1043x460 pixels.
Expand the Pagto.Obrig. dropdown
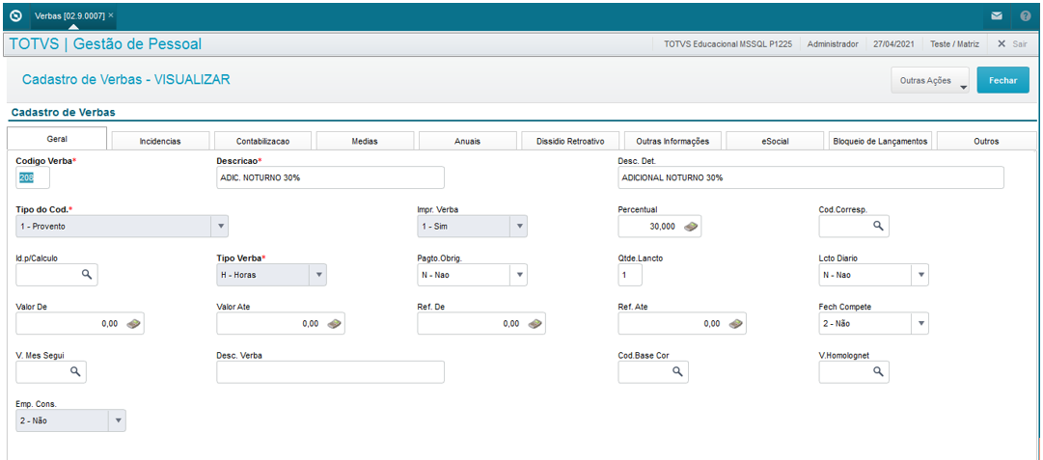519,275
